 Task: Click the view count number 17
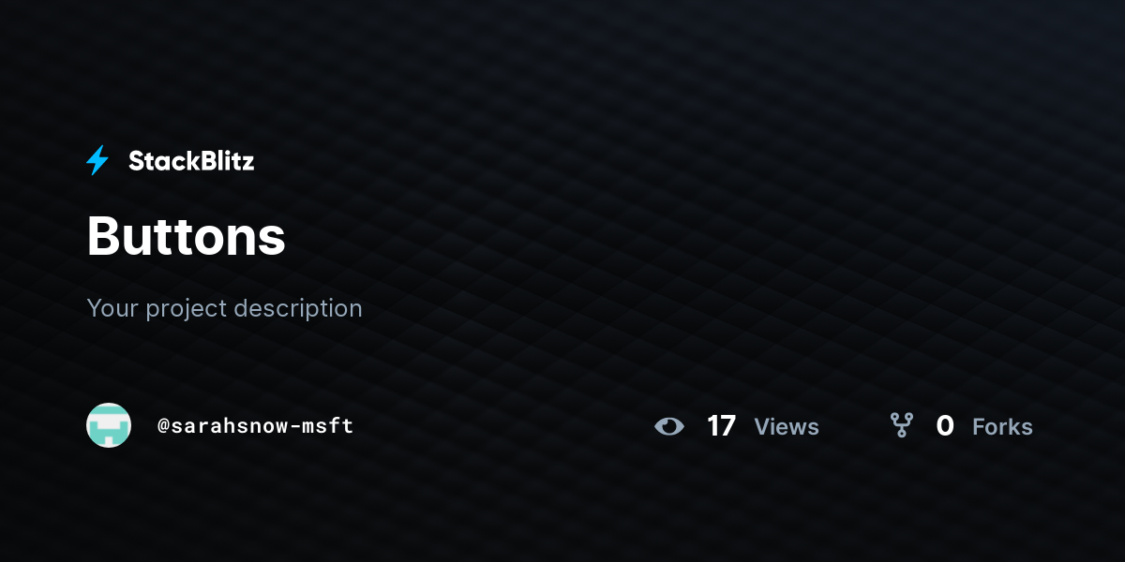click(x=721, y=426)
